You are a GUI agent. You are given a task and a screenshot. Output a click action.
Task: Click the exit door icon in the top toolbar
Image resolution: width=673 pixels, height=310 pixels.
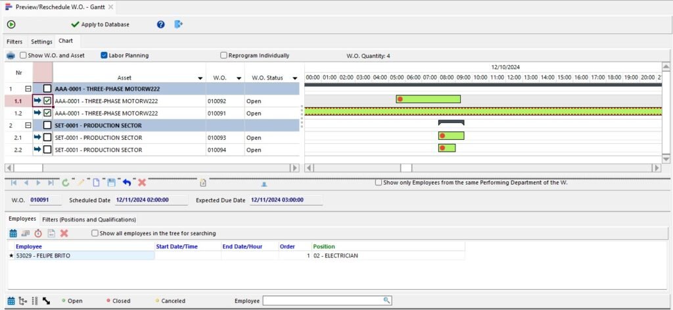click(x=179, y=24)
